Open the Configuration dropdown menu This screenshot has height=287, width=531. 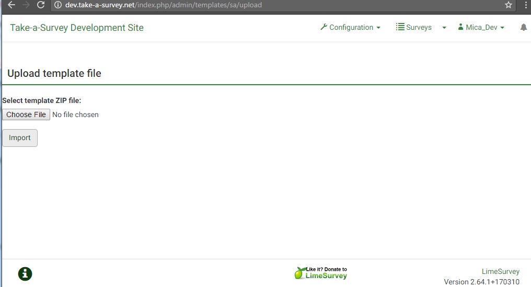(351, 28)
